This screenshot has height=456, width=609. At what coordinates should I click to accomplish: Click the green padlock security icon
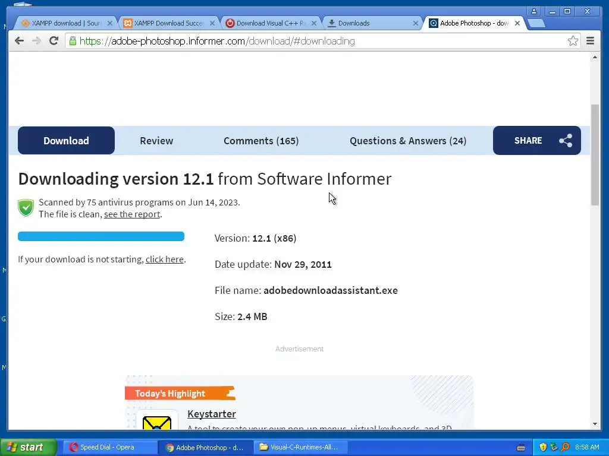[x=73, y=41]
